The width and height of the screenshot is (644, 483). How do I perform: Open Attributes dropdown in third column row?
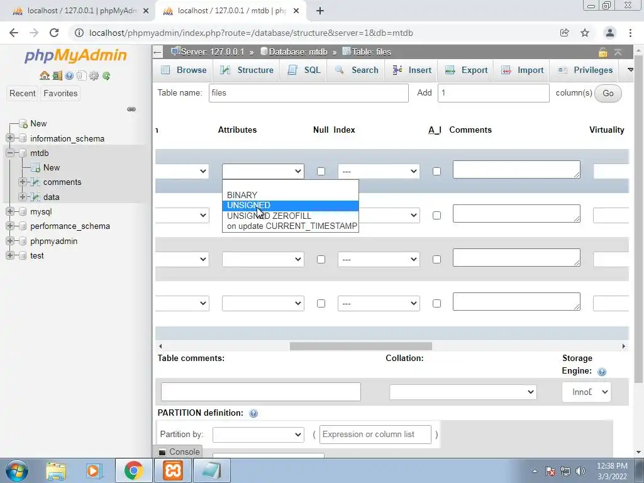(263, 259)
